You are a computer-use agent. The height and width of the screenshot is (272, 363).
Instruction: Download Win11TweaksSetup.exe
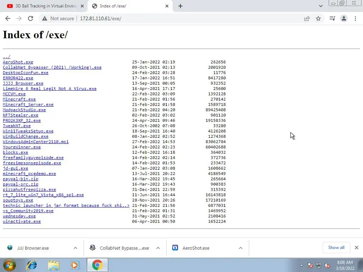pyautogui.click(x=28, y=131)
